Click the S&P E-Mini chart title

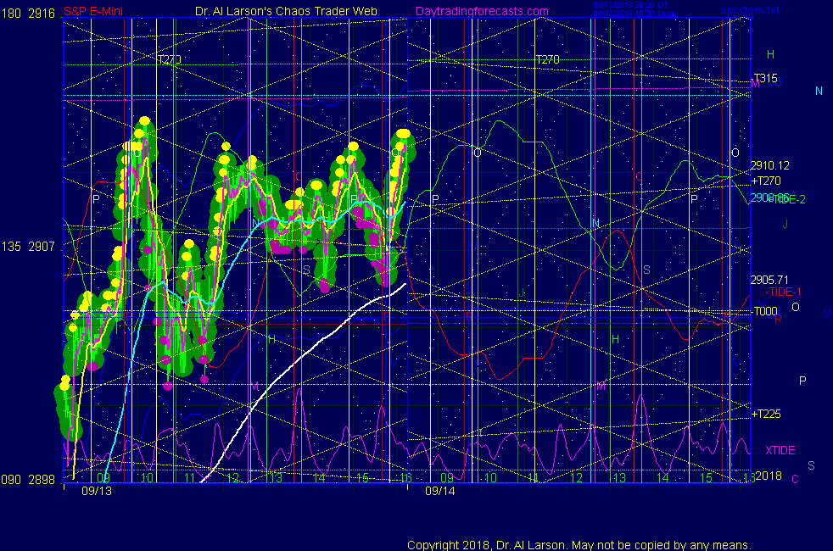click(93, 11)
